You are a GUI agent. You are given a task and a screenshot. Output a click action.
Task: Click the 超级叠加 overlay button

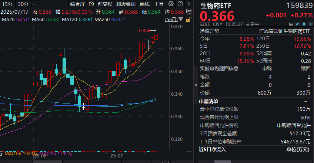point(126,4)
